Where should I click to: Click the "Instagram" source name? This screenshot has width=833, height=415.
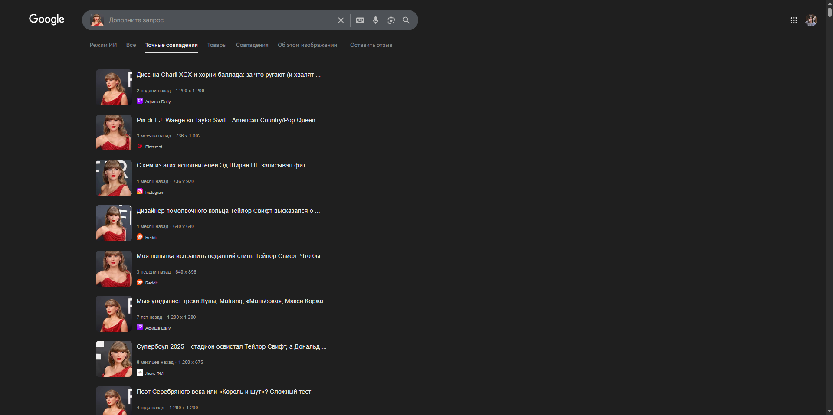155,193
